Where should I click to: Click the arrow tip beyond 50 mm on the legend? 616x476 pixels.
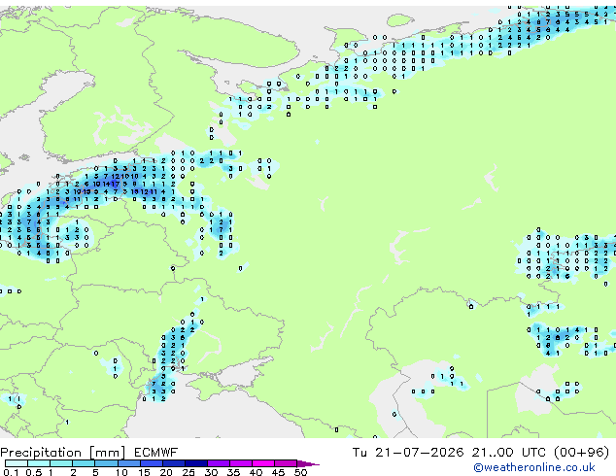point(308,463)
